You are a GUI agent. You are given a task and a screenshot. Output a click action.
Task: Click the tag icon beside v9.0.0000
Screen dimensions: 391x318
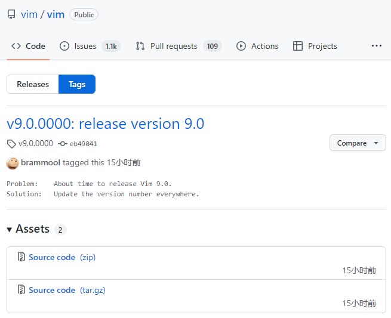click(11, 144)
